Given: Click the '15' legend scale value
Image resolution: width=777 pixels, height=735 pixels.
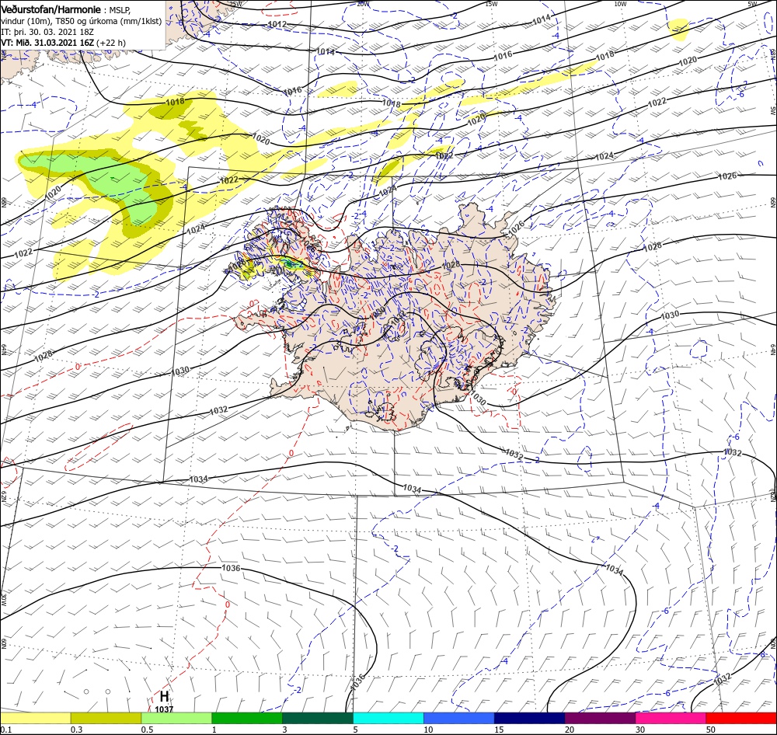Looking at the screenshot, I should coord(499,730).
